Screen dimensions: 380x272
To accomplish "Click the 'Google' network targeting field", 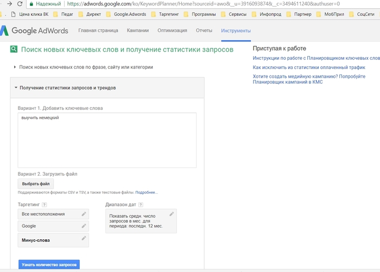I will coord(53,226).
